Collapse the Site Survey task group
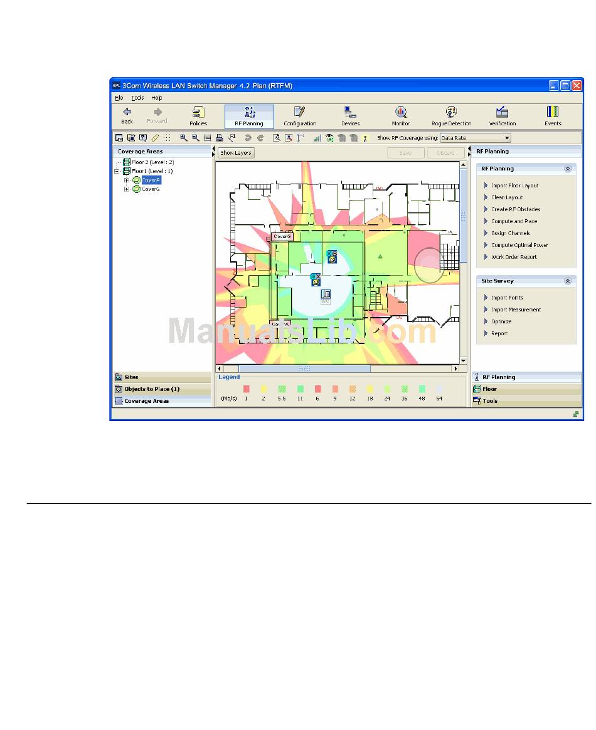Screen dimensions: 596x730 tap(568, 281)
